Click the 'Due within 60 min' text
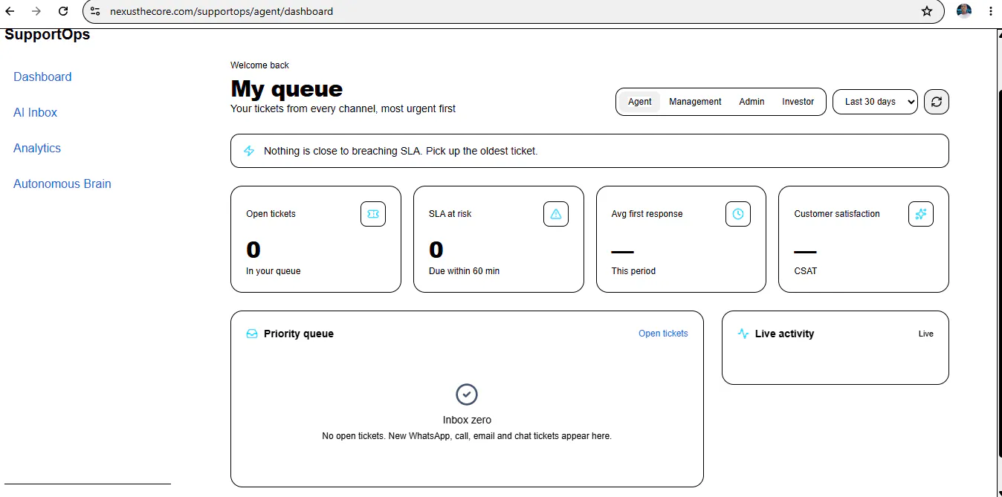 click(x=464, y=271)
